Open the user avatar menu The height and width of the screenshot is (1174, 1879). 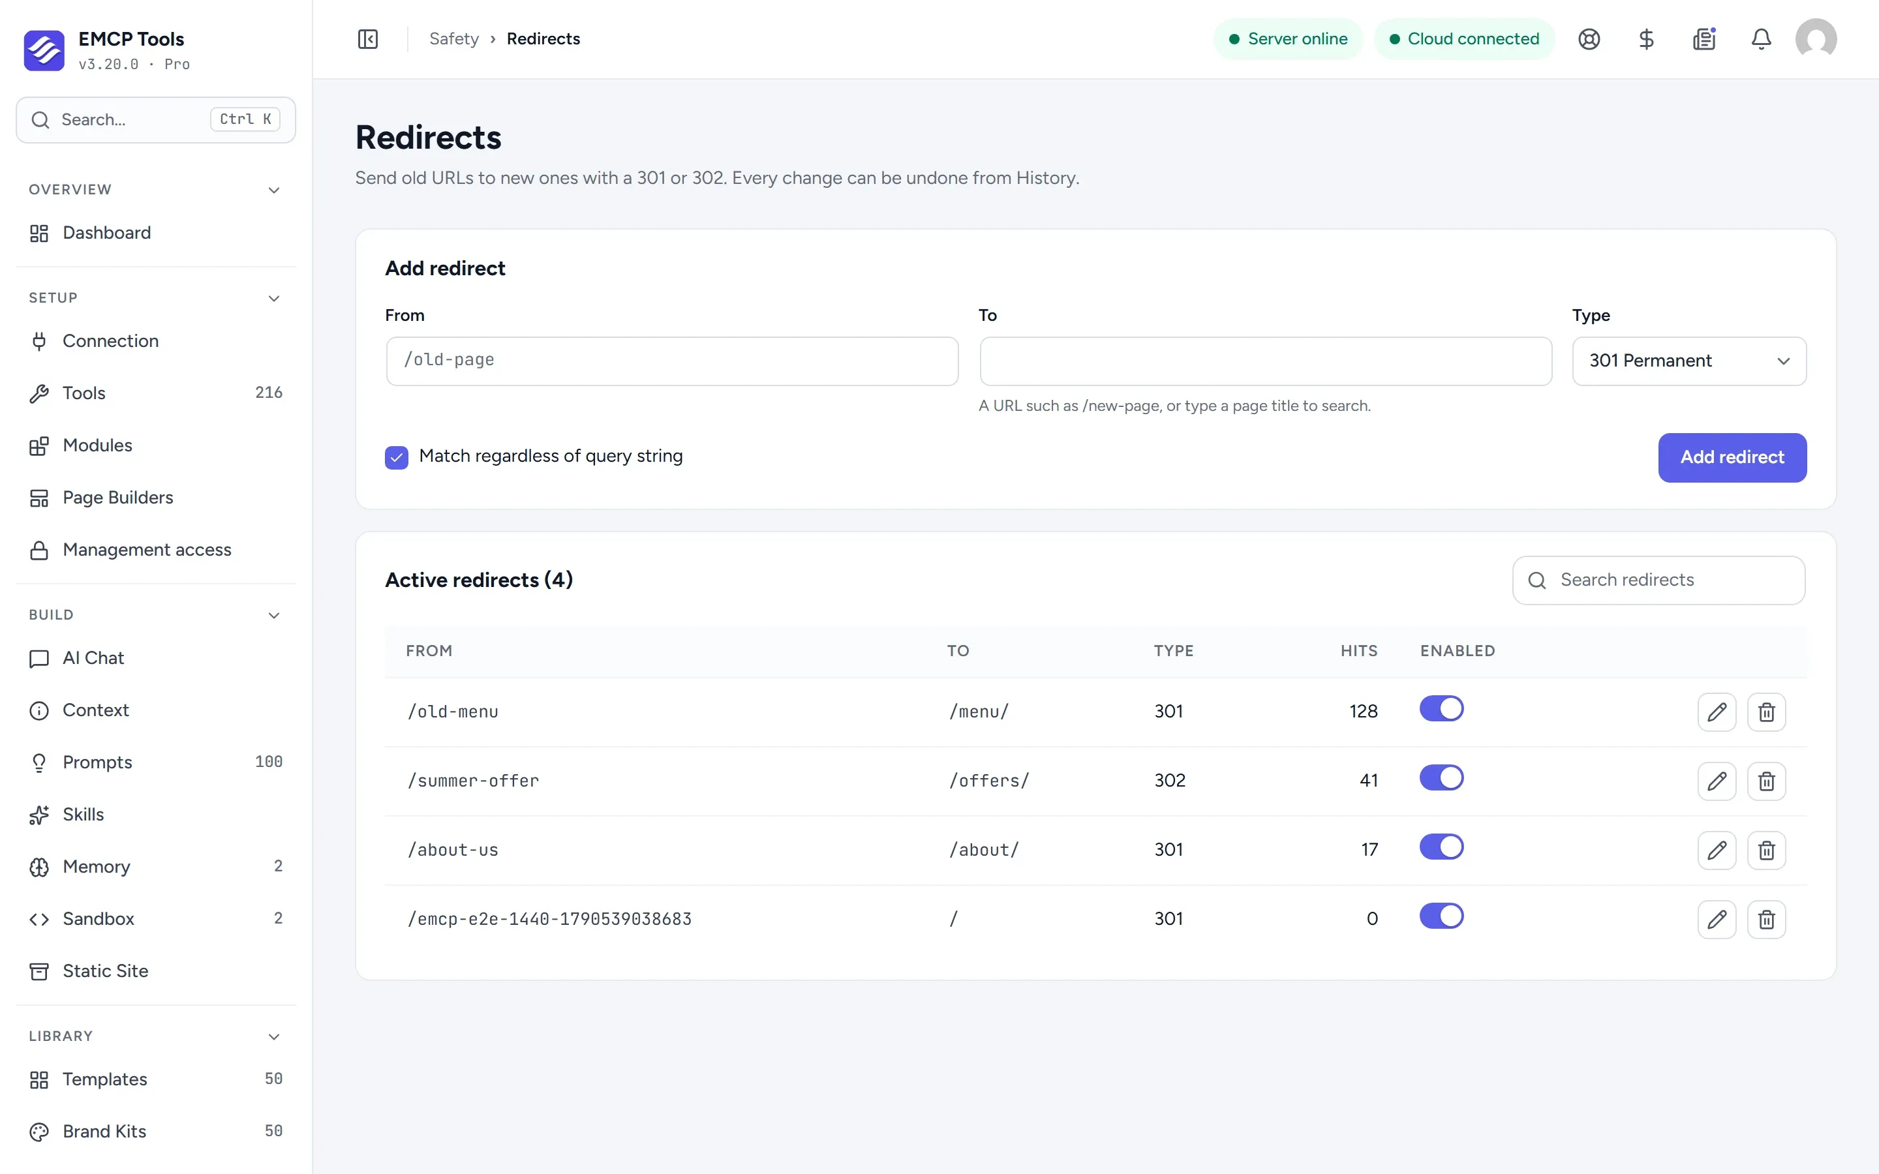click(1816, 39)
